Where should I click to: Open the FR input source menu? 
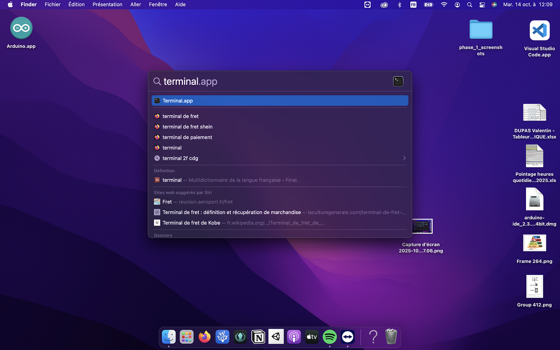click(413, 5)
